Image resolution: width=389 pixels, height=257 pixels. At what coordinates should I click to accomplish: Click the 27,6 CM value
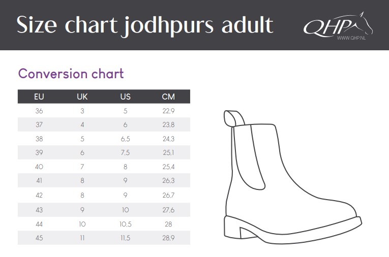pos(168,210)
